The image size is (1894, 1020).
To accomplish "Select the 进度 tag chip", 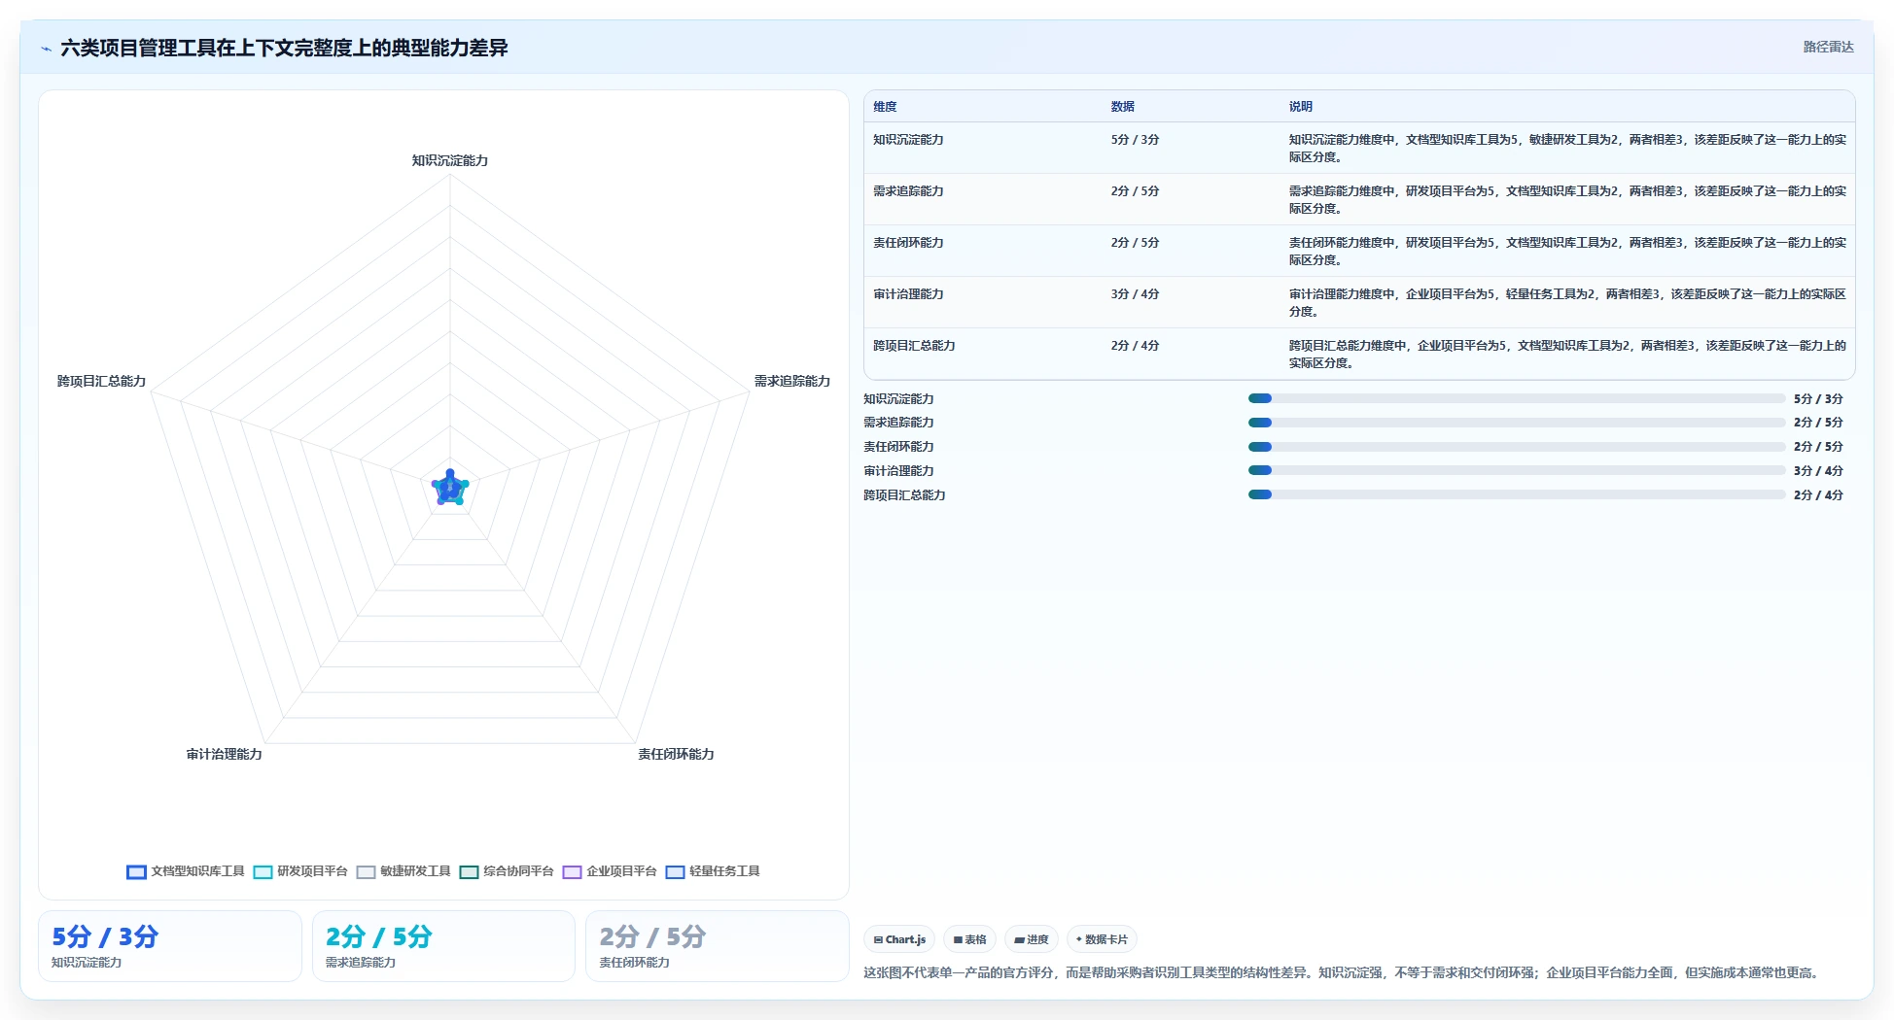I will coord(1032,939).
